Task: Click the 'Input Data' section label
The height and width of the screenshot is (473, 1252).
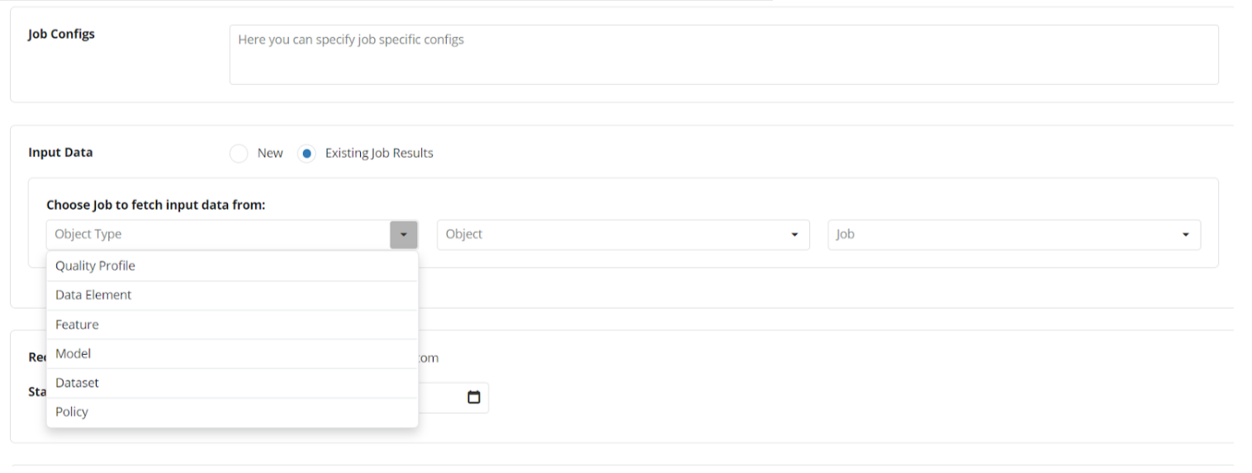Action: [60, 153]
